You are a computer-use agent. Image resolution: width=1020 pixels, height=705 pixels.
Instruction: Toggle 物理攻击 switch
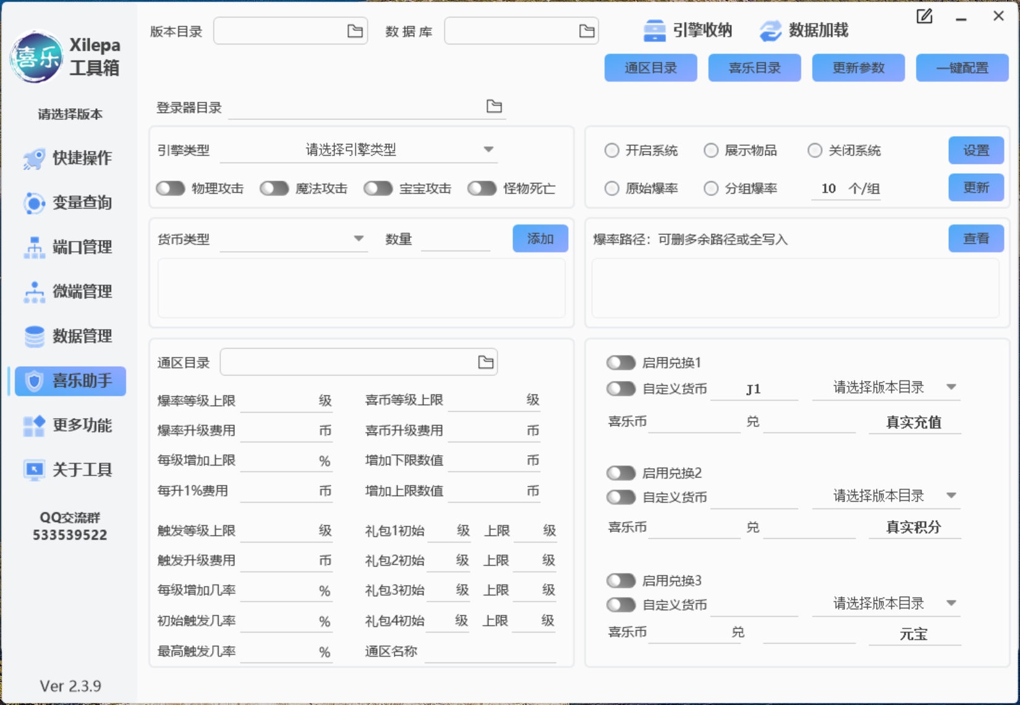tap(171, 188)
